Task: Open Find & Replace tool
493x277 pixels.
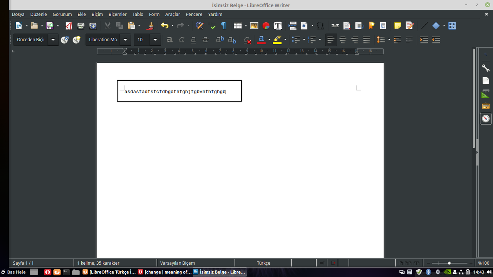Action: pos(200,26)
